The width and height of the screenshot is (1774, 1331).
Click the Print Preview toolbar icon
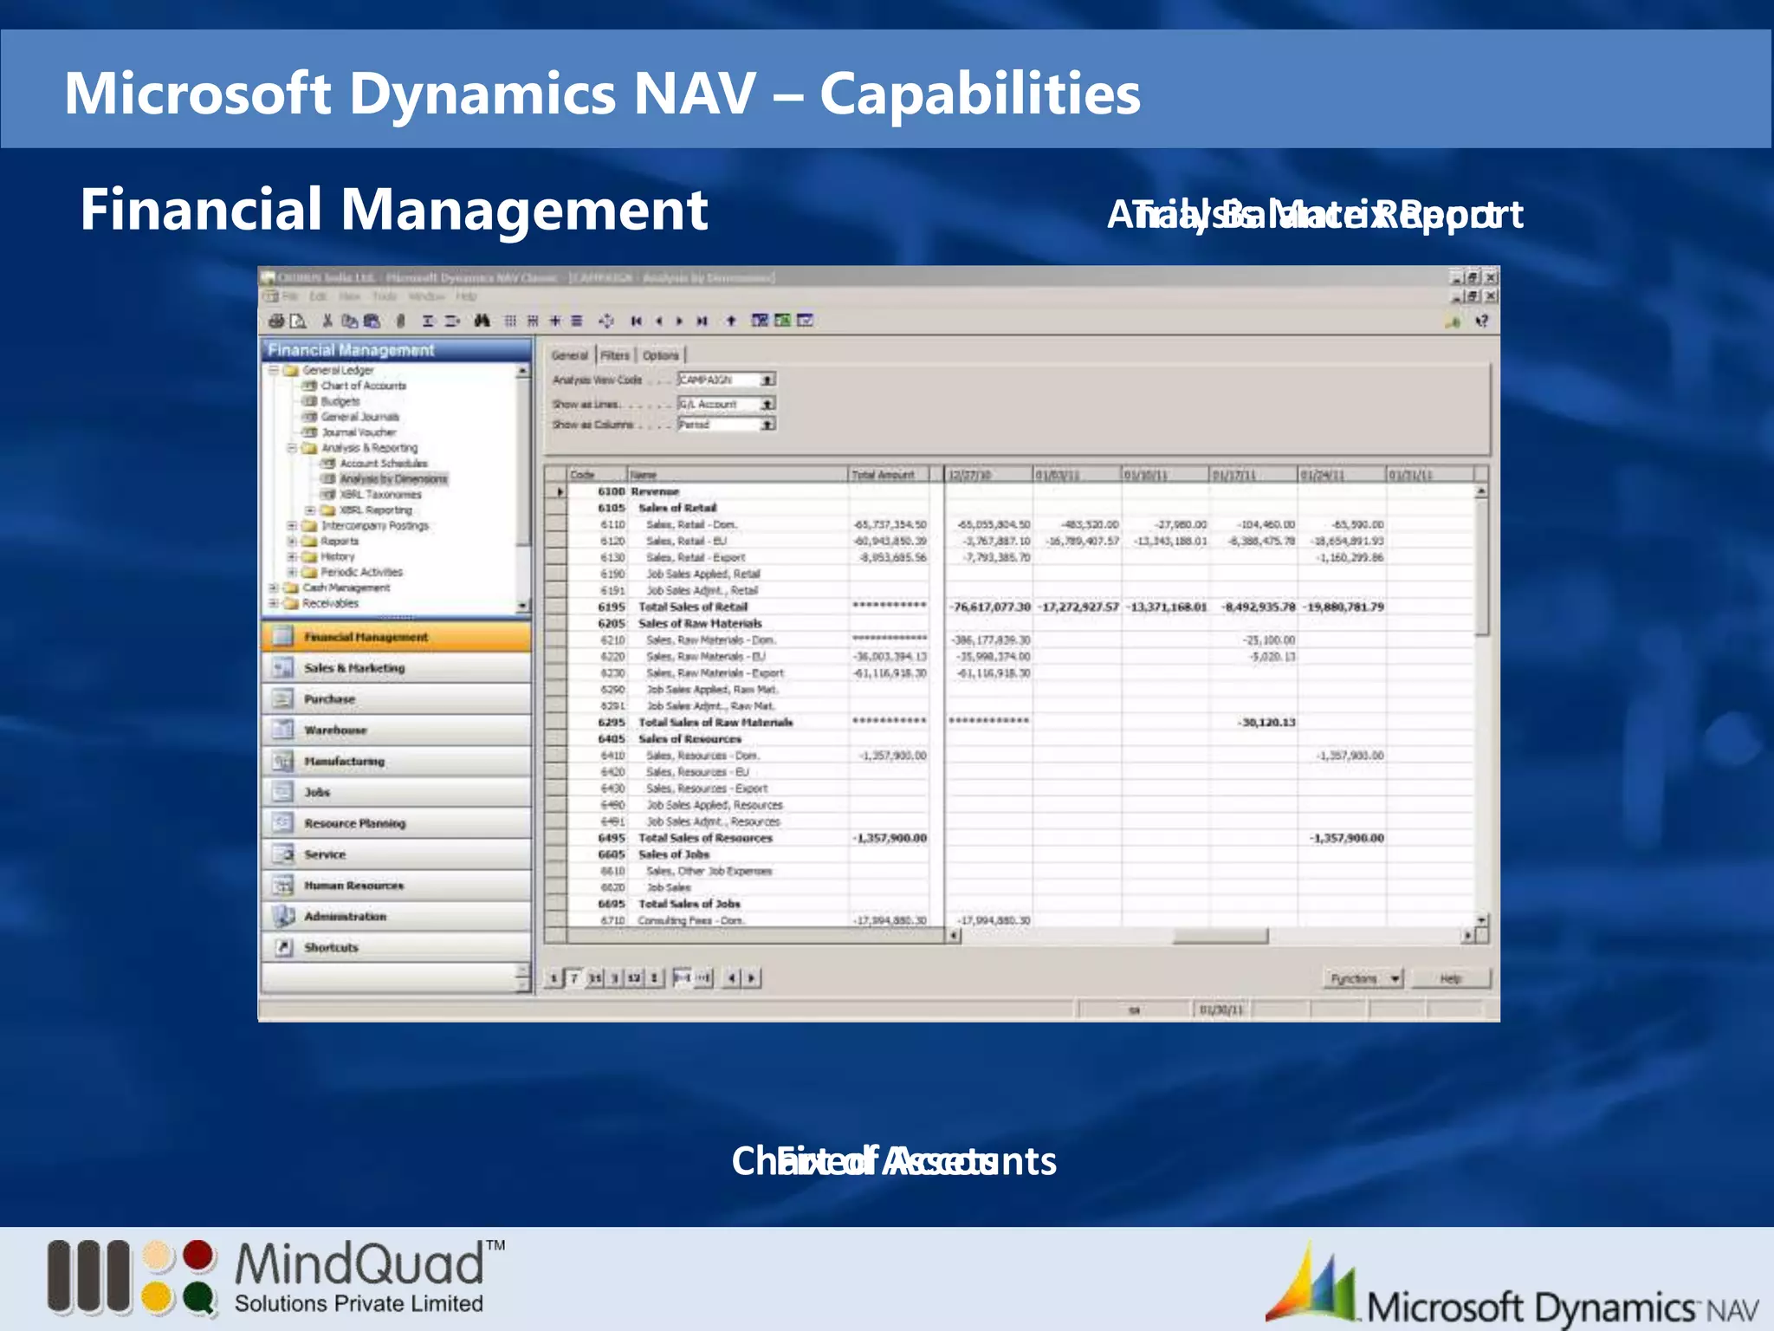click(298, 321)
